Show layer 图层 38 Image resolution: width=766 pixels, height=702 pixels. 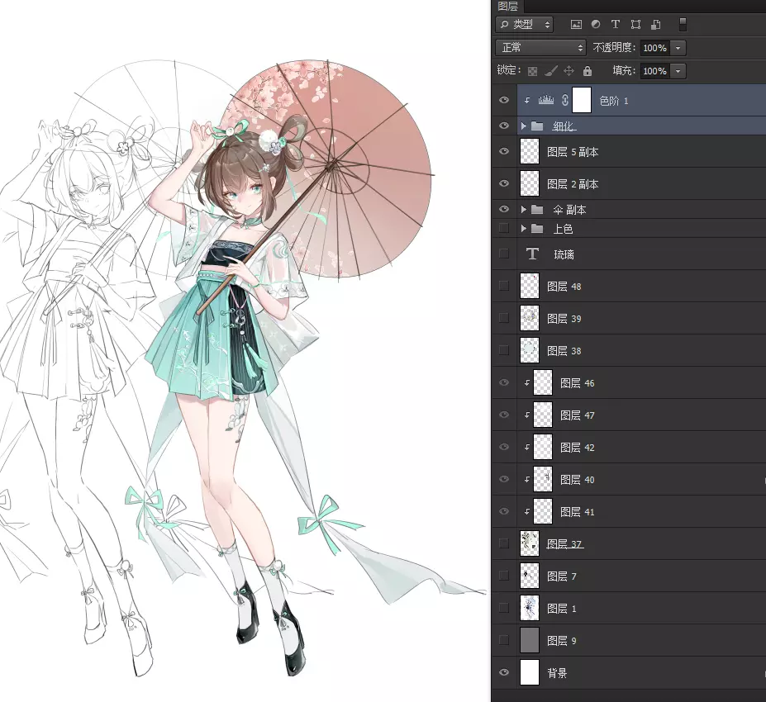(504, 350)
